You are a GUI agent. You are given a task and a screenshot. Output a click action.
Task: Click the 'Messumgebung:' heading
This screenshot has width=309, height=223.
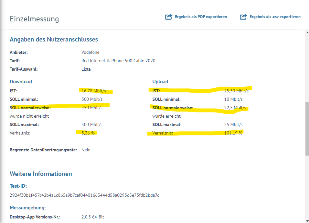click(28, 208)
